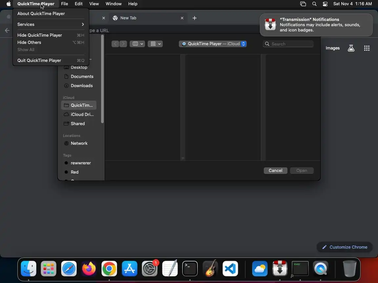Open the cloud weather app in Dock
This screenshot has height=283, width=378.
[260, 269]
